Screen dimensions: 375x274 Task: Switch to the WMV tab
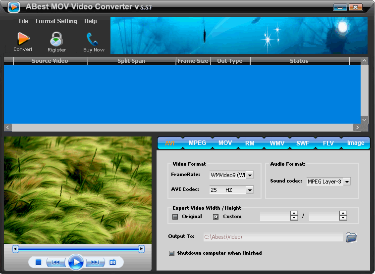277,143
